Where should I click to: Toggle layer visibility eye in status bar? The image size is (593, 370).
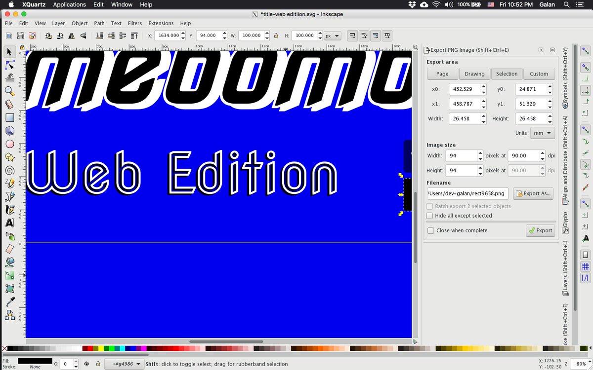coord(86,364)
